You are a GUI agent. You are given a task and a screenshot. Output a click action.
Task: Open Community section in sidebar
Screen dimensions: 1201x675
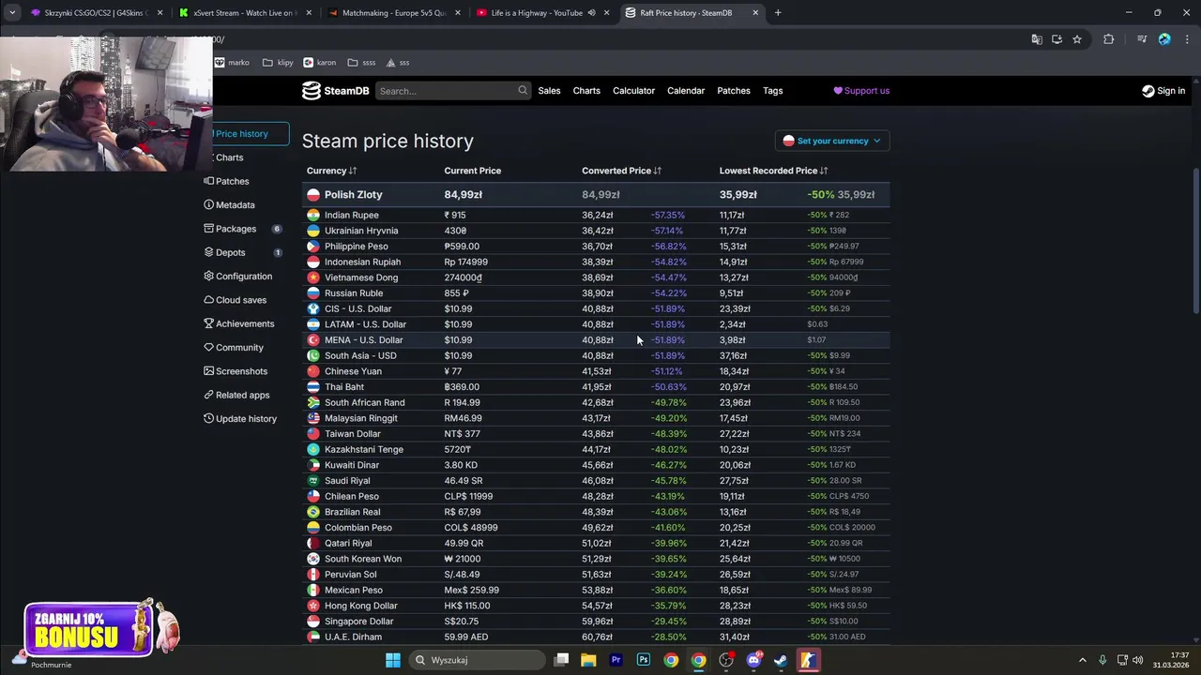tap(235, 347)
